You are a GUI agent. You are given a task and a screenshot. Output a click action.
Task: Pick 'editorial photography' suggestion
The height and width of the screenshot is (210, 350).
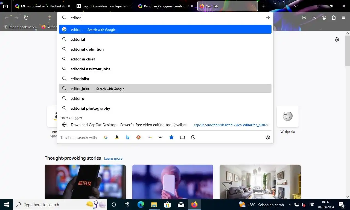(165, 108)
